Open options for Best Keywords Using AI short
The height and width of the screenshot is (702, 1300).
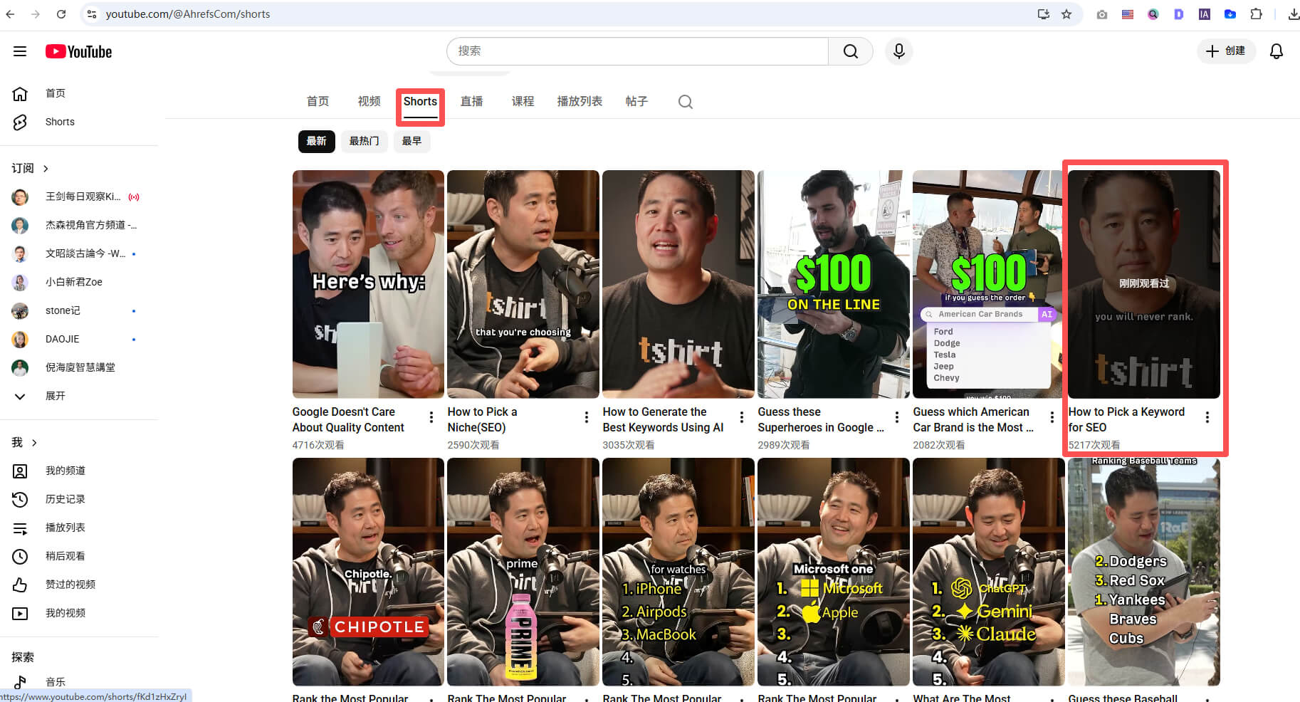(742, 417)
